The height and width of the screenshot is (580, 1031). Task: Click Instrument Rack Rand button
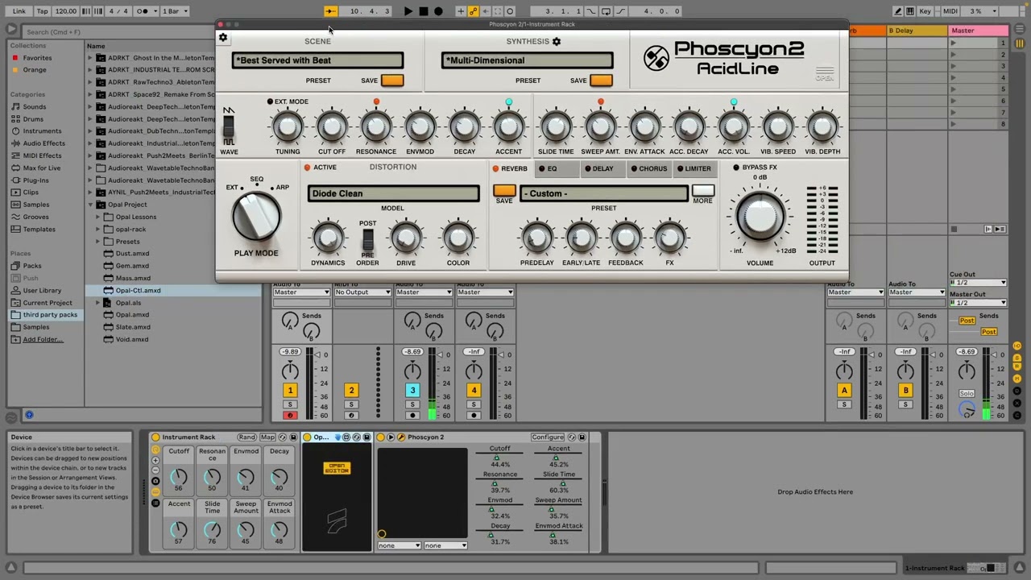coord(246,437)
